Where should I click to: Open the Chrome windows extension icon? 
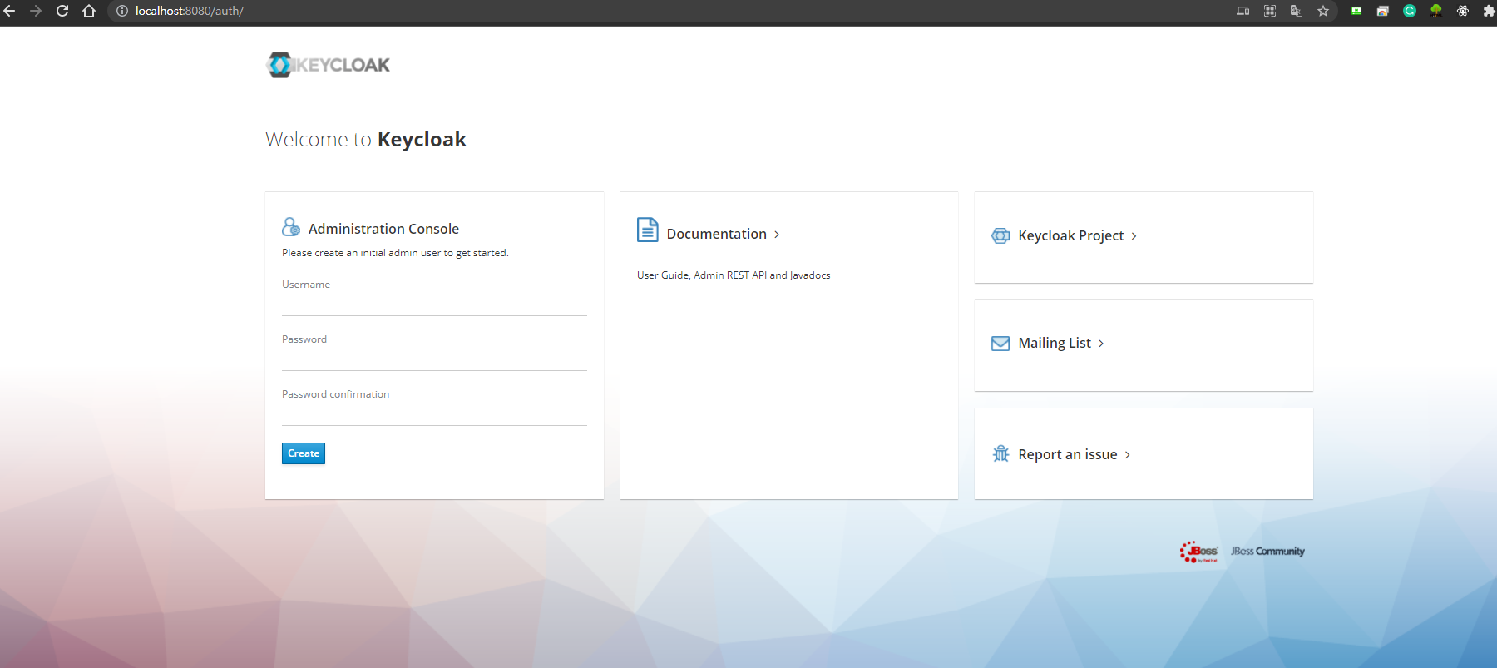click(x=1383, y=11)
